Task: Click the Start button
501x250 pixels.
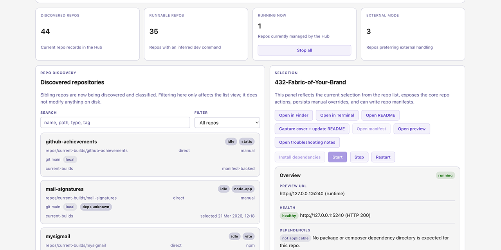Action: point(337,157)
